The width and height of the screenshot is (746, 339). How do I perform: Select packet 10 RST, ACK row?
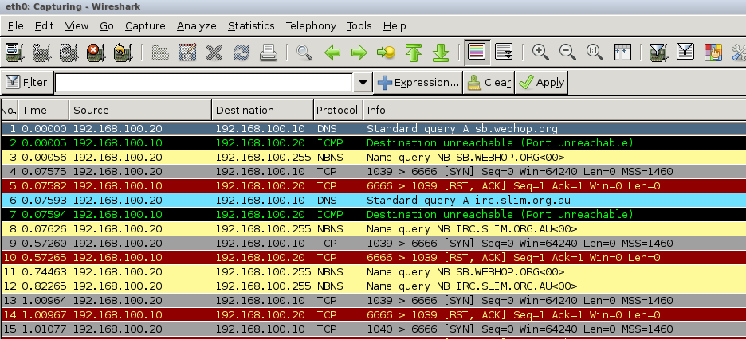[x=374, y=257]
